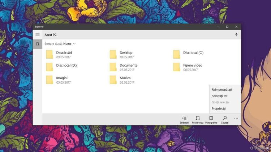Open the Descărcări folder

pyautogui.click(x=58, y=54)
